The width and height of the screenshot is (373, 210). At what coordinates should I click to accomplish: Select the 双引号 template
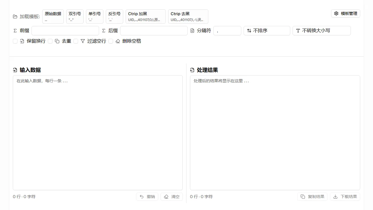[75, 16]
